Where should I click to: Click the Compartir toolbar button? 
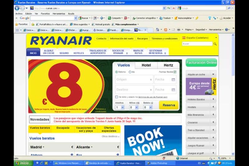[x=115, y=18]
